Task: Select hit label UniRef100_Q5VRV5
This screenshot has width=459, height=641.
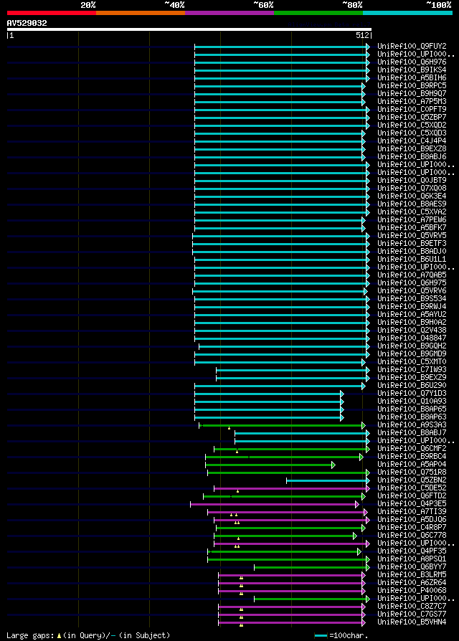Action: 412,235
